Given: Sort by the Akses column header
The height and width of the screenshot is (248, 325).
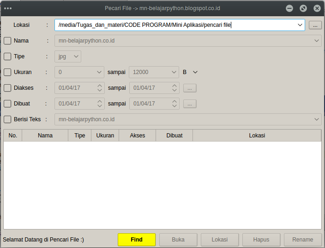Looking at the screenshot, I should pos(138,136).
